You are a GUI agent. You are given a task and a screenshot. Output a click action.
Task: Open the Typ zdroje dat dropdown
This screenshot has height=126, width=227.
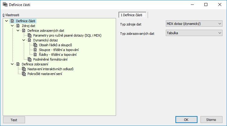click(194, 24)
